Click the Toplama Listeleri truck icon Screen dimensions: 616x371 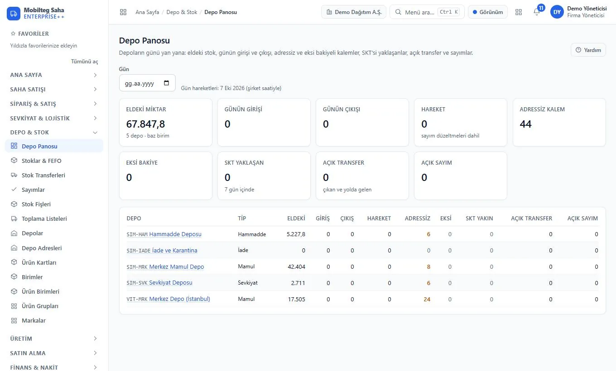(14, 219)
